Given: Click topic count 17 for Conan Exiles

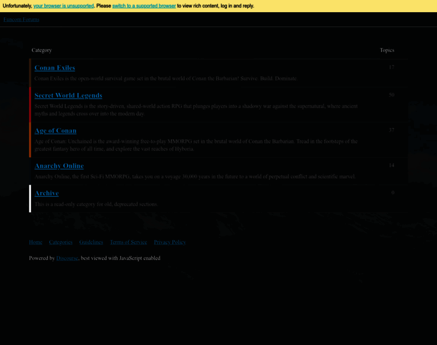Looking at the screenshot, I should [392, 67].
